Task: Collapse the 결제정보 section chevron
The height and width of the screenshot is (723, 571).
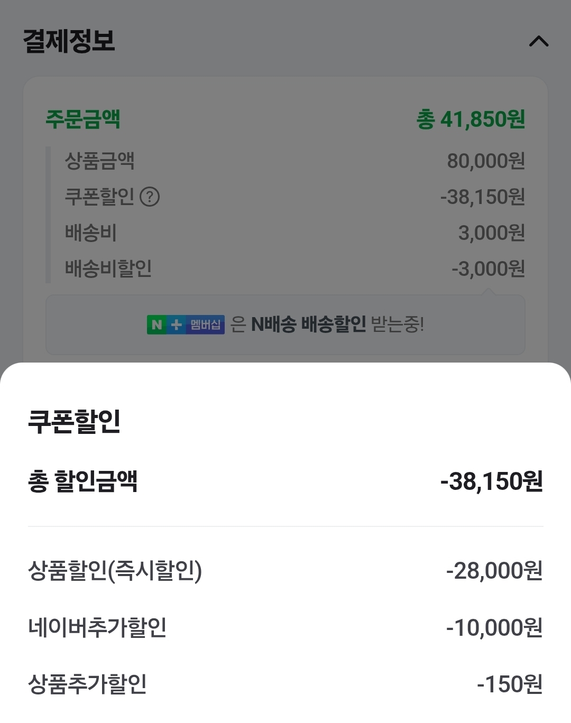Action: pos(539,41)
